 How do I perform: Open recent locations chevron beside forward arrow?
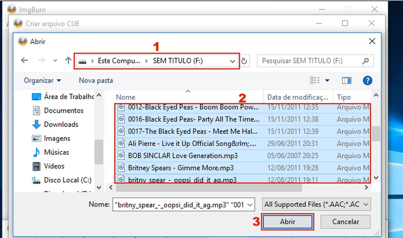point(55,61)
